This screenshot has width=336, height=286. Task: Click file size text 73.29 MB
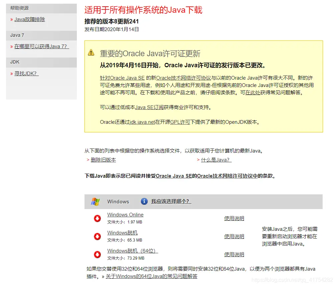(x=136, y=258)
